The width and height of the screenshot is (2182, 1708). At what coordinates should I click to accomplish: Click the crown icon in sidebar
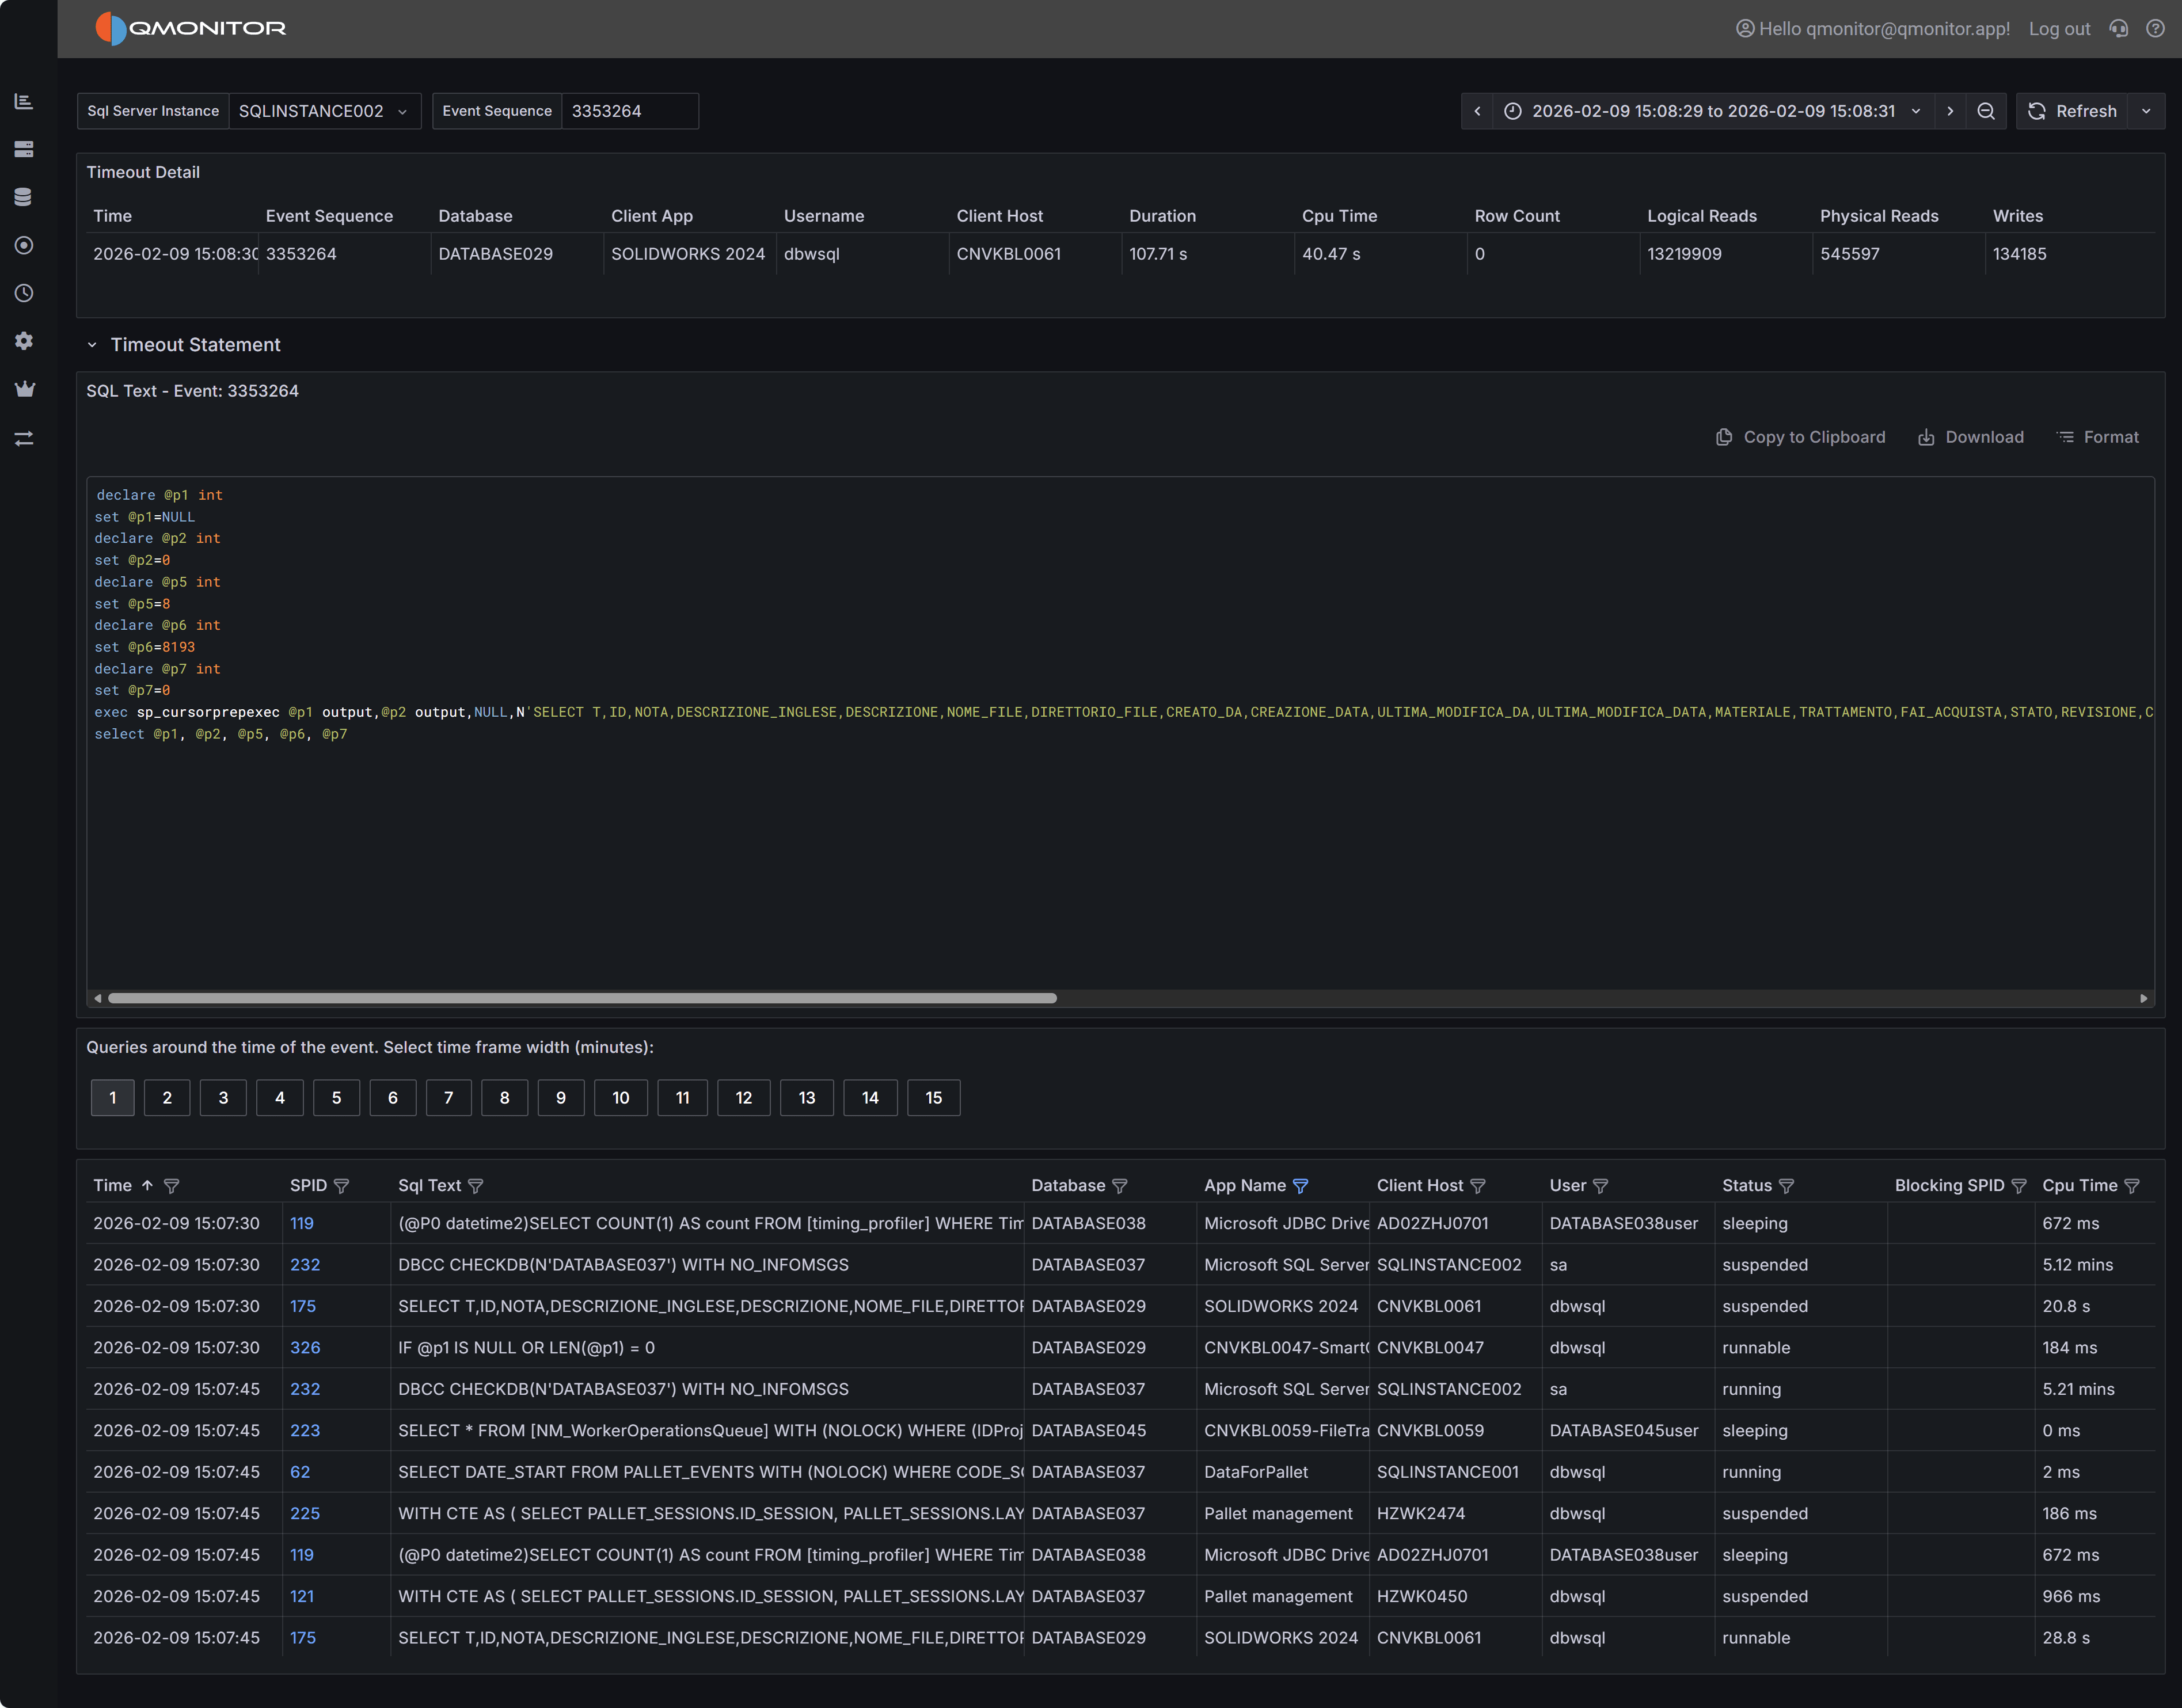click(24, 389)
